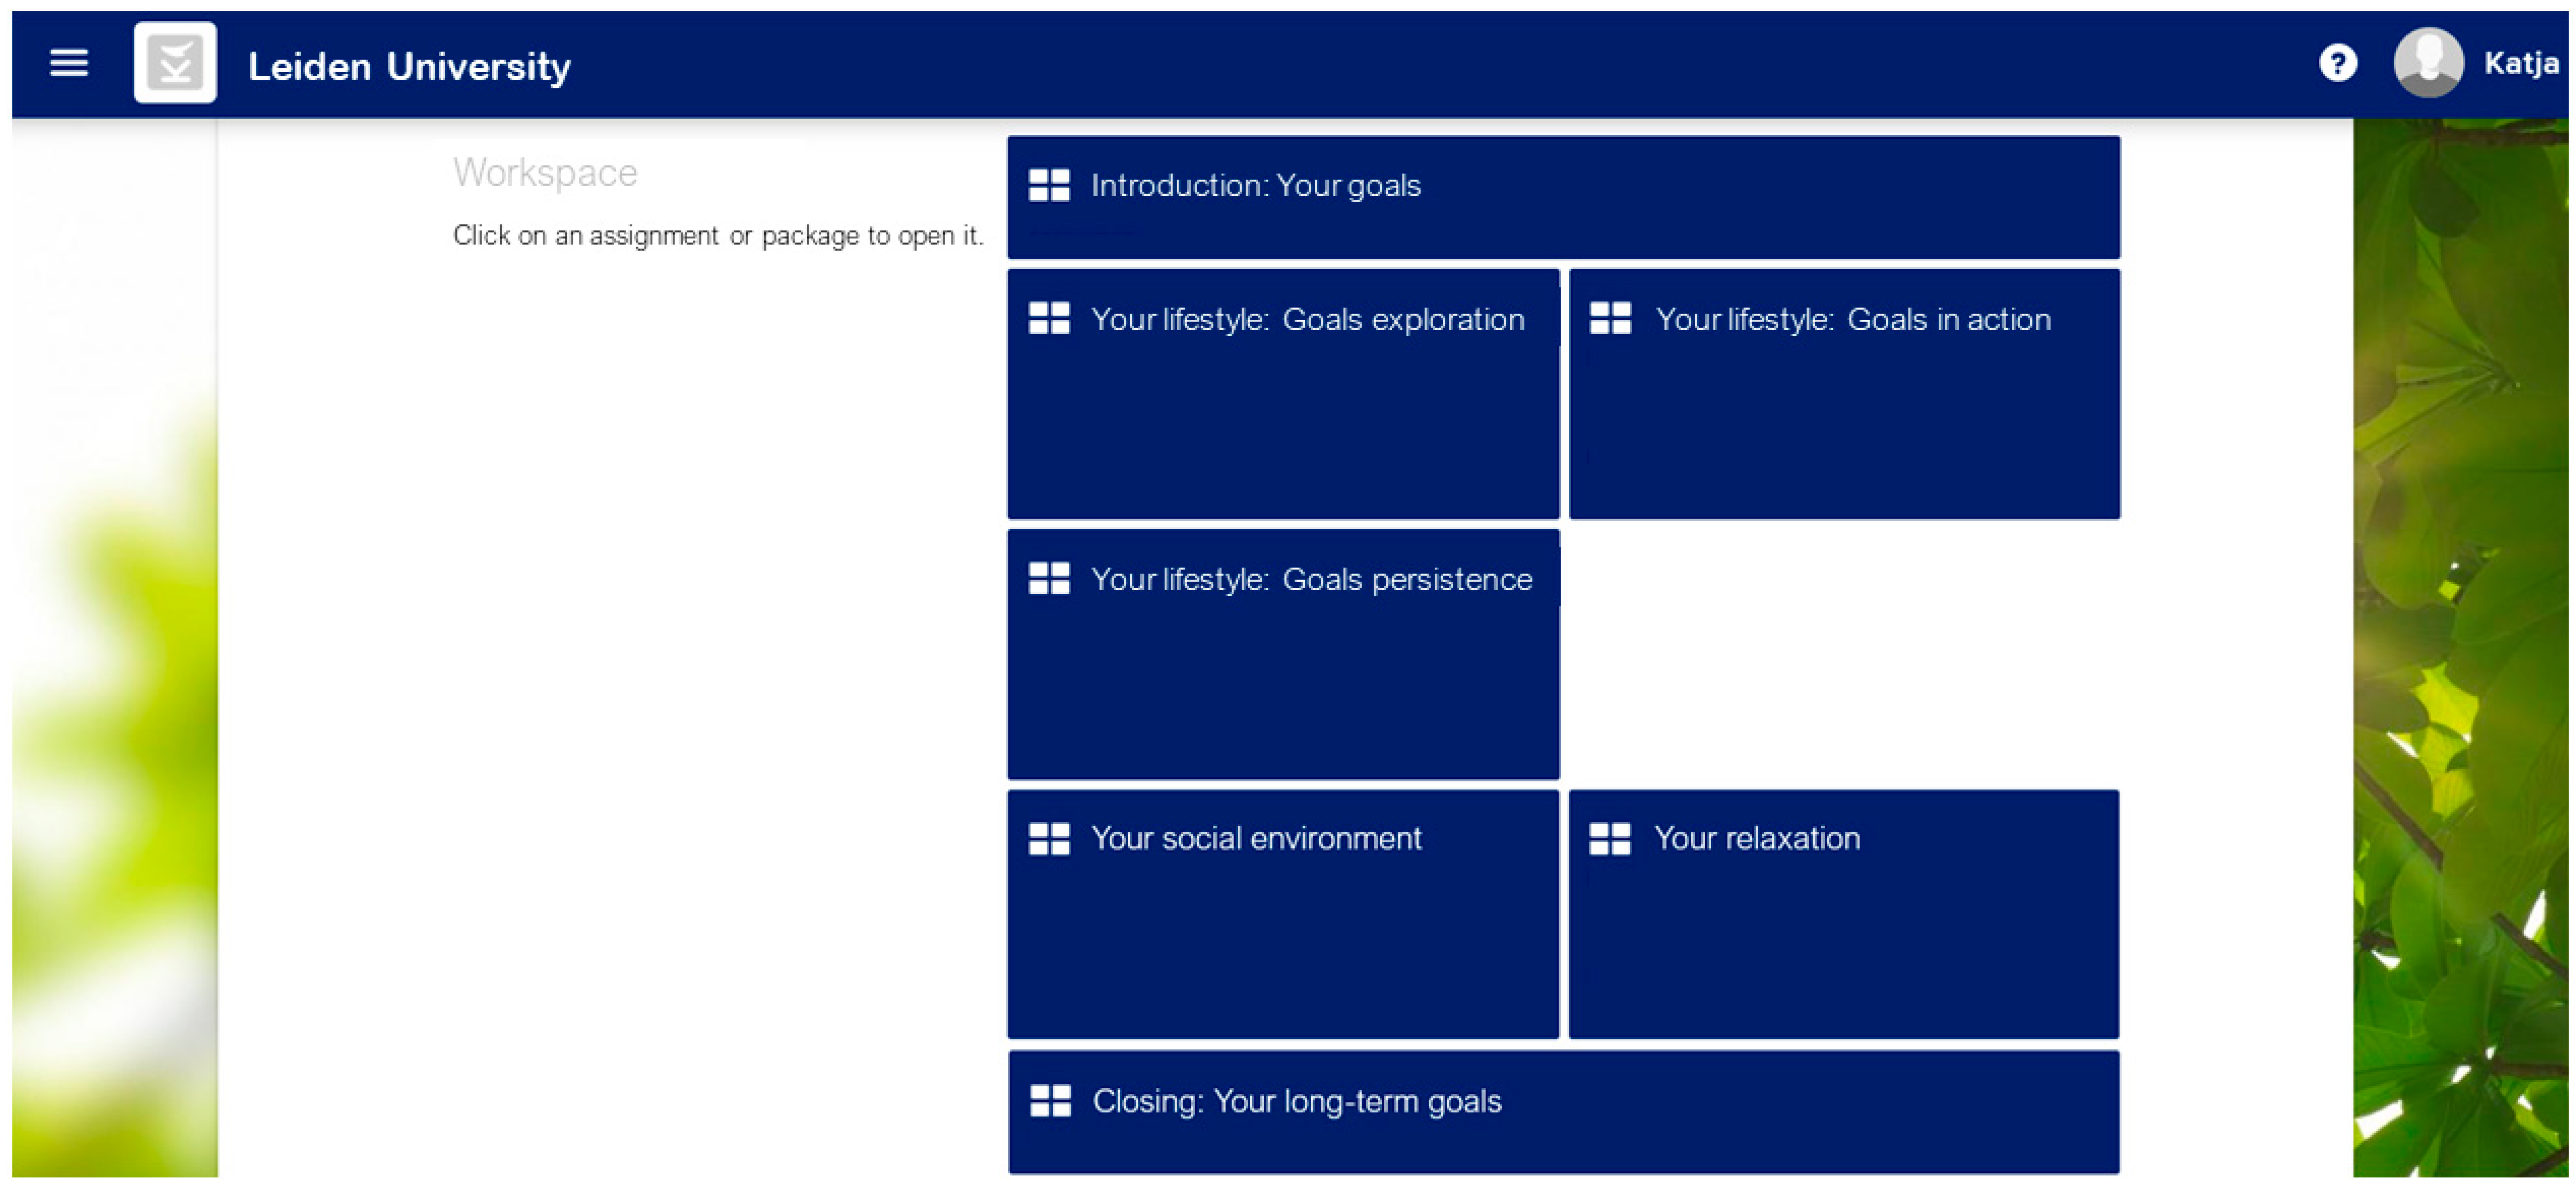Click Katja's profile avatar picture
2576x1189 pixels.
click(2427, 64)
